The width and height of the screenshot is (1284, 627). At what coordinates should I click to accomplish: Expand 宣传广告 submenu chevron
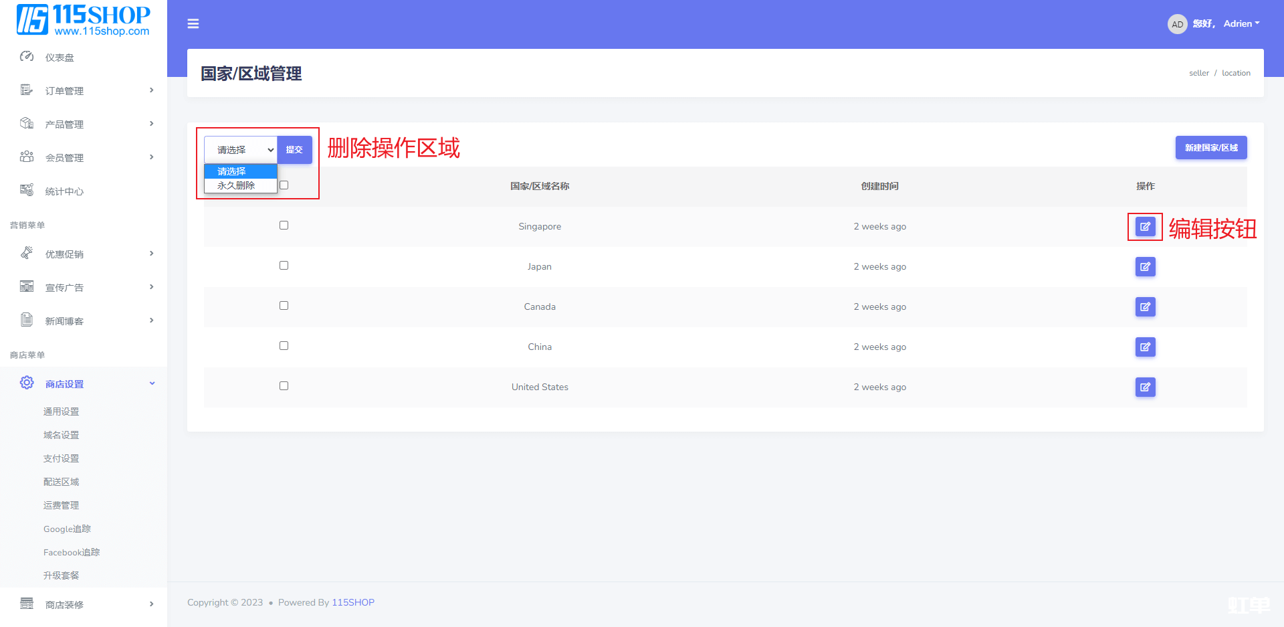(152, 287)
